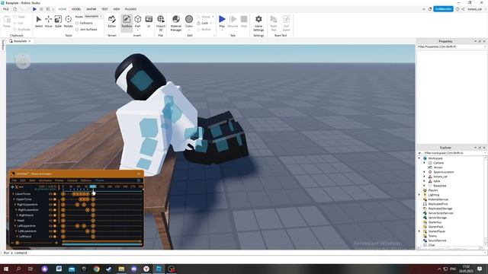Viewport: 488px width, 274px height.
Task: Expand the table model in Explorer
Action: pyautogui.click(x=424, y=181)
